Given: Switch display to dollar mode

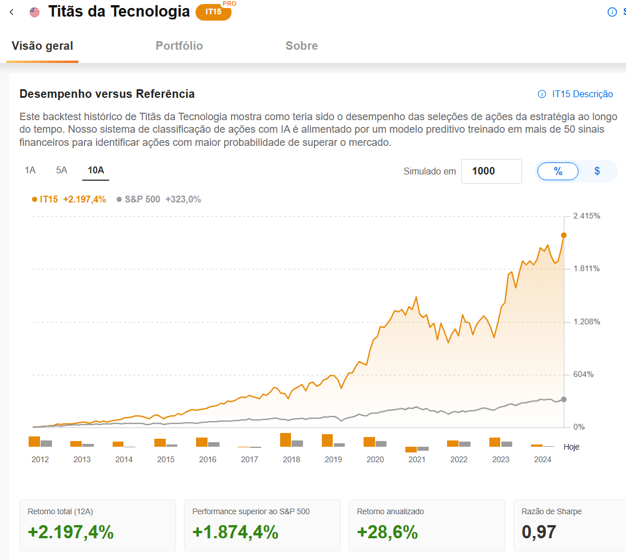Looking at the screenshot, I should tap(597, 171).
